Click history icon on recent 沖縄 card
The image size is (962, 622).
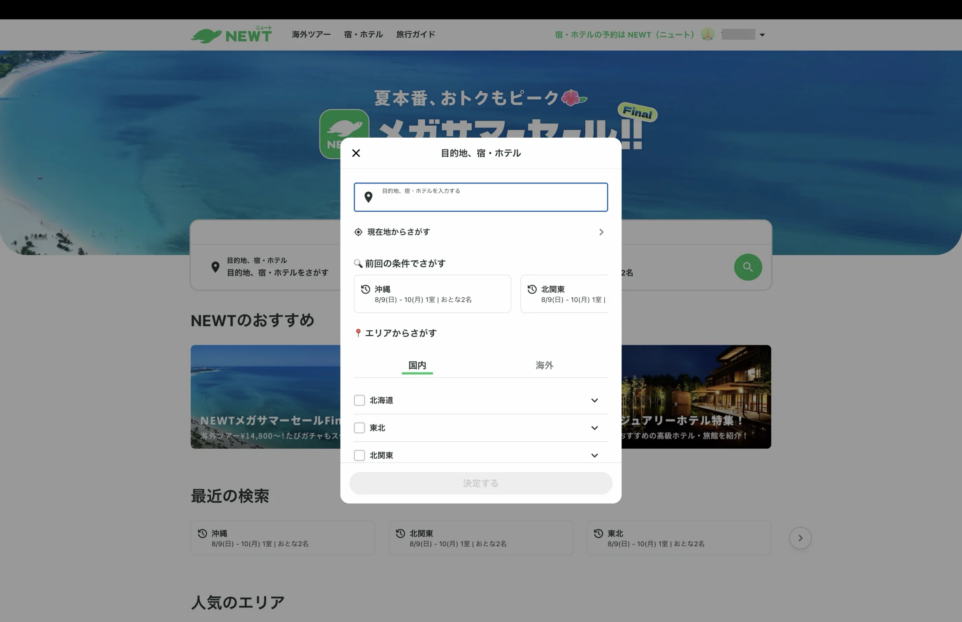tap(202, 533)
